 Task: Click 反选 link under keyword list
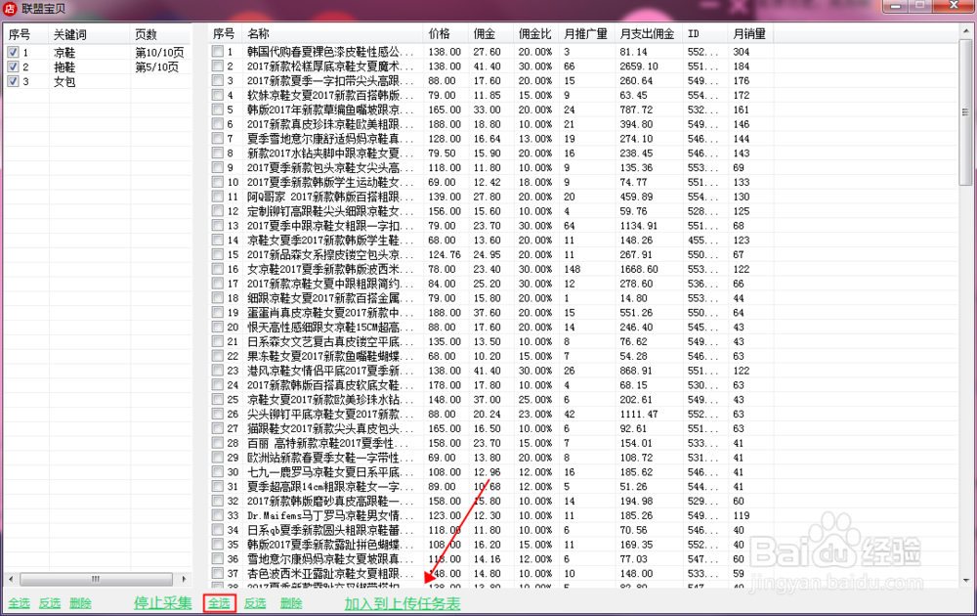pyautogui.click(x=49, y=603)
